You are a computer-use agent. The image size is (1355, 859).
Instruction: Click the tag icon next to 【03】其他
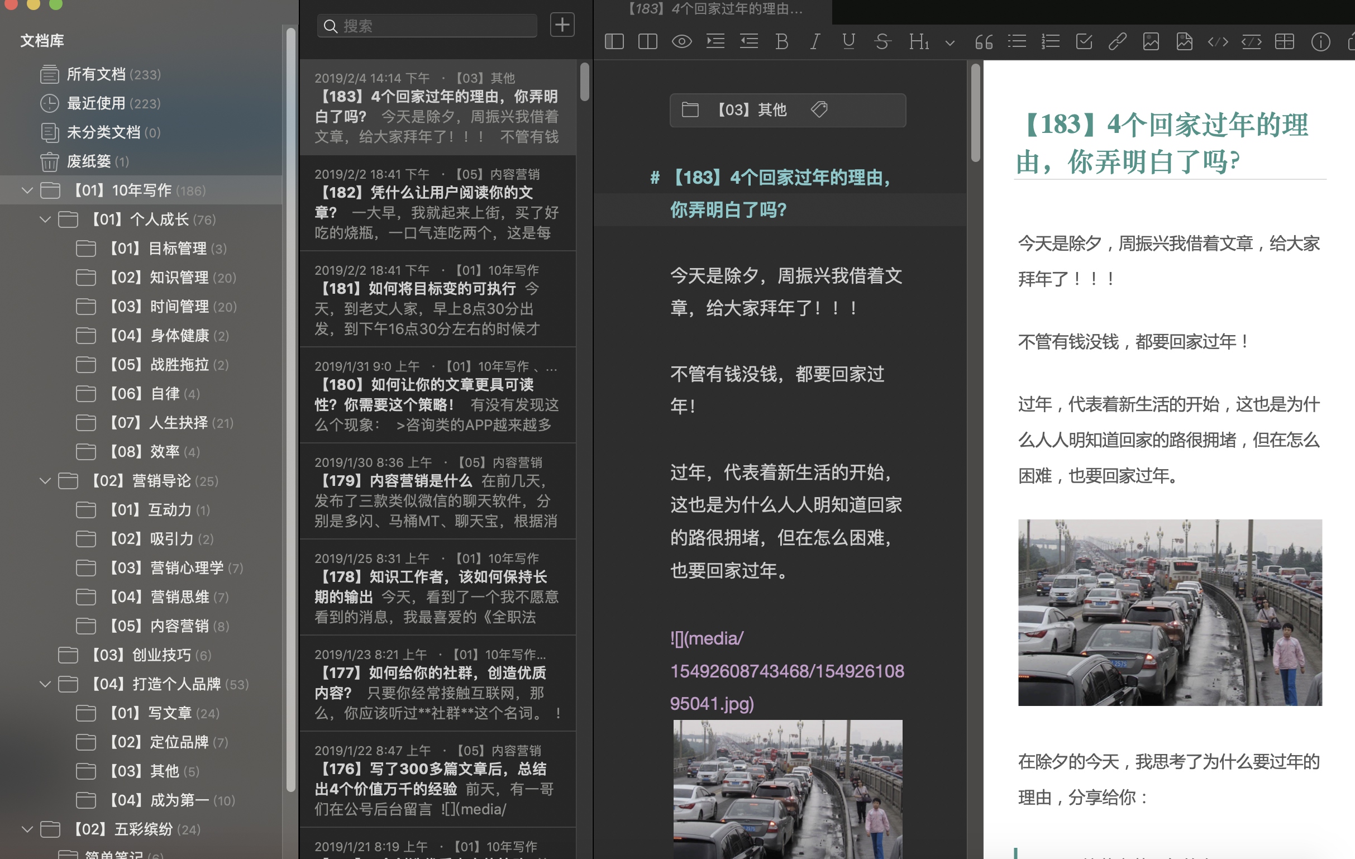click(819, 109)
